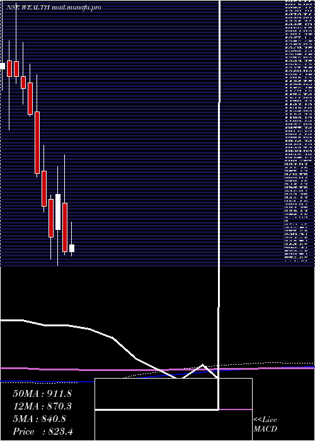Click the "NSE WEALTH mail.munafa.pro" chart title
The height and width of the screenshot is (441, 315).
[54, 8]
